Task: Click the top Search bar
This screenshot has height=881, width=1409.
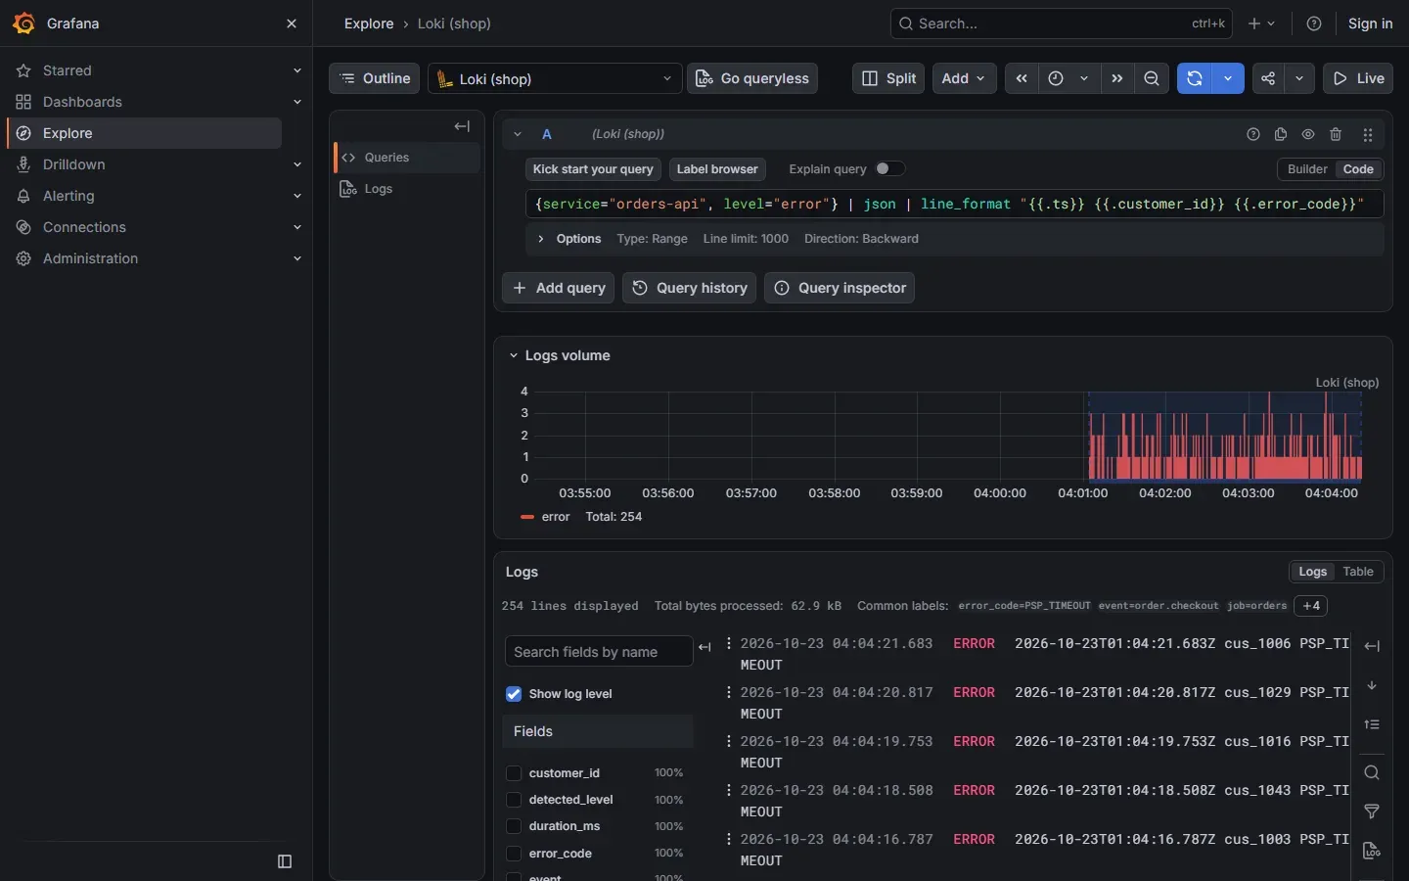Action: [x=1062, y=23]
